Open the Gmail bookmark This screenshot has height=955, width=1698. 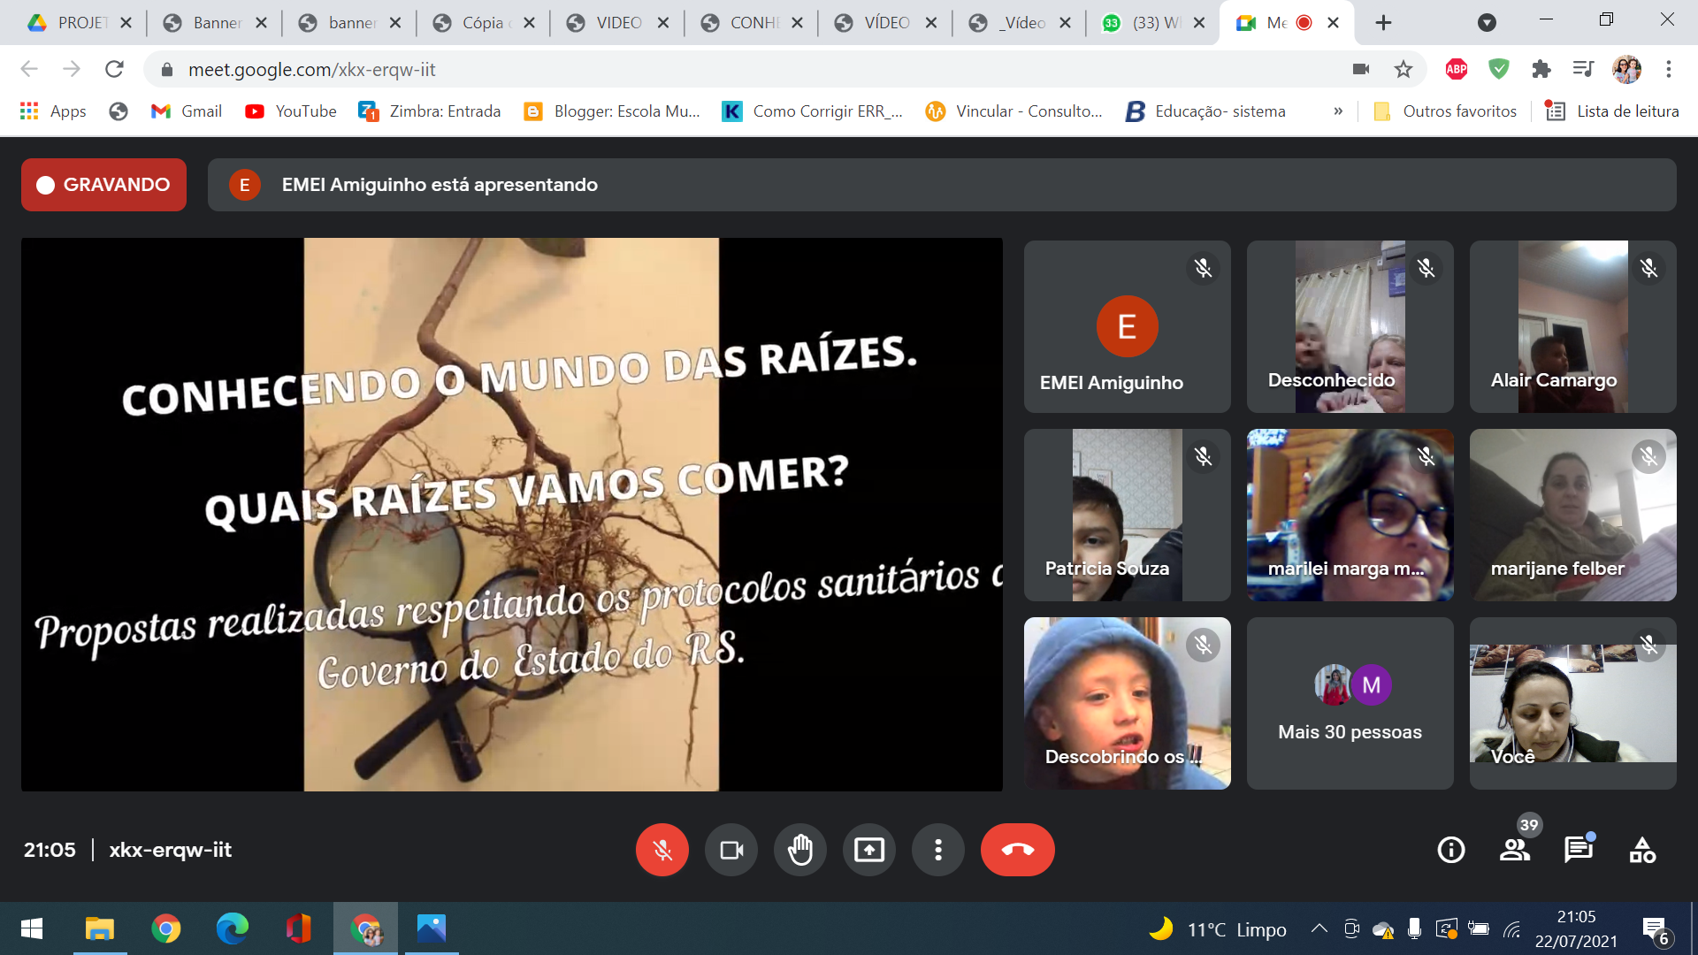point(187,111)
